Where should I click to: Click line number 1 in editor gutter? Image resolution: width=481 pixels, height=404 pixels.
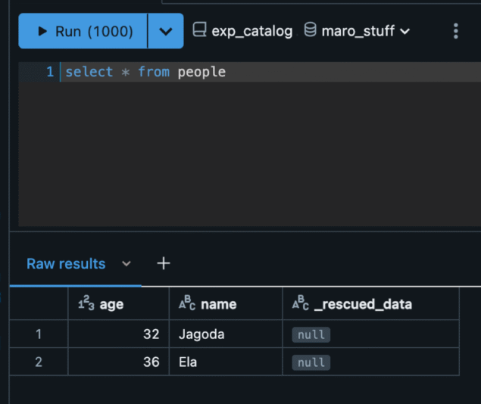coord(49,72)
